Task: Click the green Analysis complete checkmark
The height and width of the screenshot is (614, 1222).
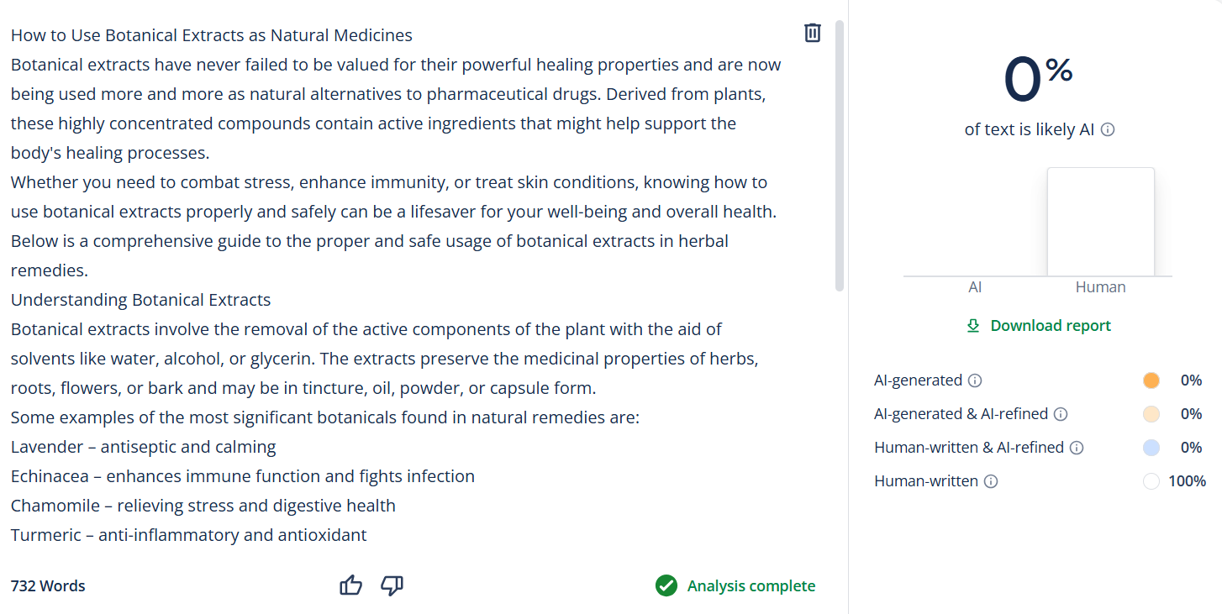Action: pos(666,585)
